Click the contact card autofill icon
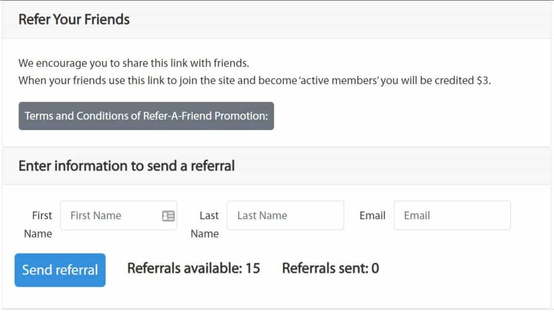The image size is (554, 312). click(x=168, y=216)
